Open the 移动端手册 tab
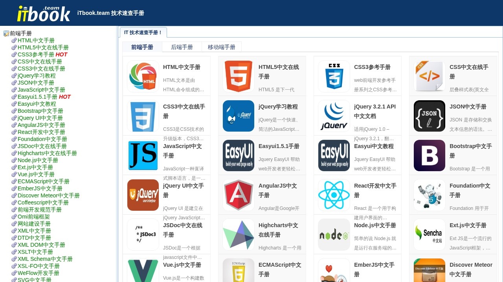Image resolution: width=503 pixels, height=282 pixels. [x=221, y=47]
